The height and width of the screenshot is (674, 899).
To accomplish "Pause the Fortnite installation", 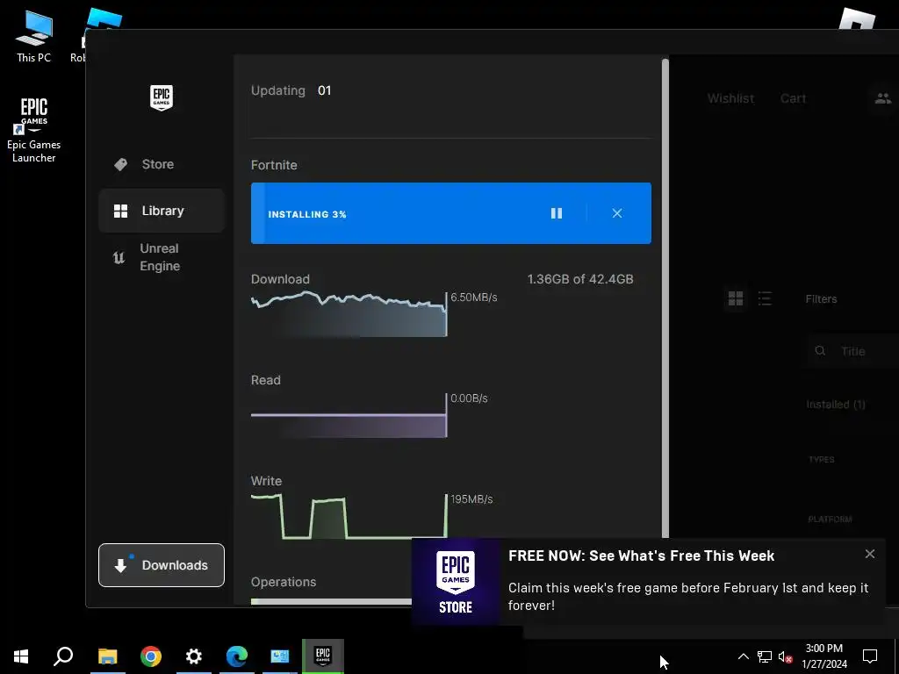I will 556,213.
